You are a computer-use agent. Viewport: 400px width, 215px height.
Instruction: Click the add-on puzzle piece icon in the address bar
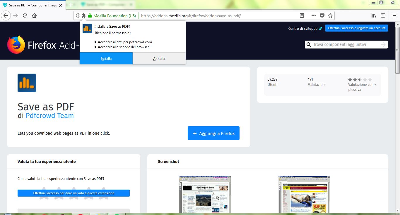click(x=84, y=16)
